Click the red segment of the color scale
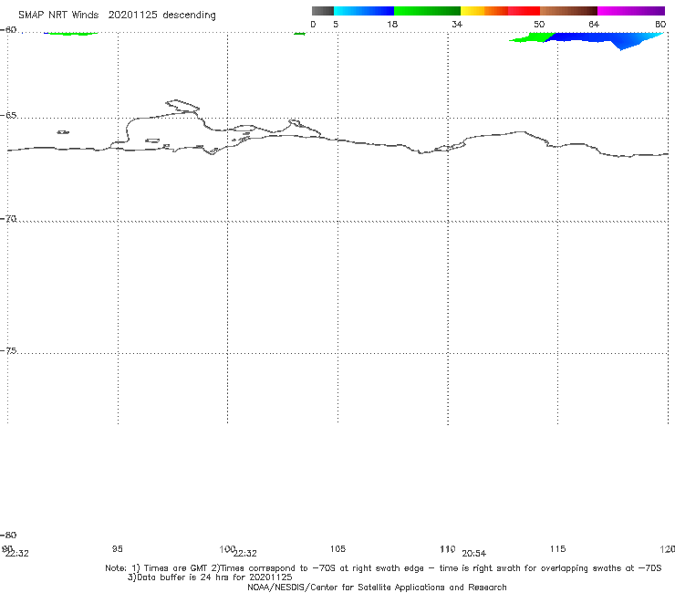Image resolution: width=675 pixels, height=593 pixels. pyautogui.click(x=524, y=11)
